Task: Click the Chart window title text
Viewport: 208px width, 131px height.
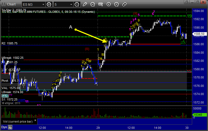Action: pyautogui.click(x=11, y=4)
